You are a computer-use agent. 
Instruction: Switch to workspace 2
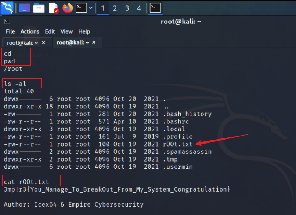pyautogui.click(x=115, y=8)
